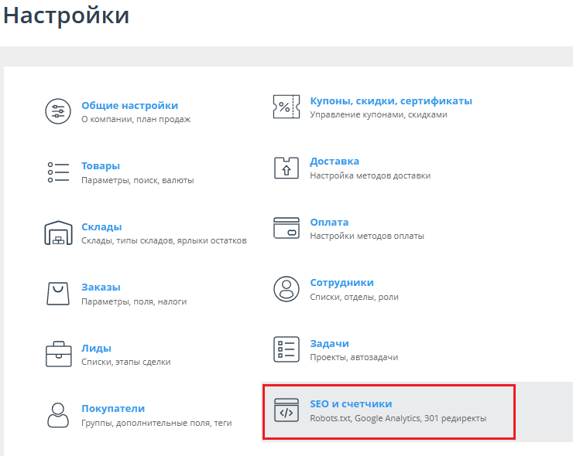Open Купоны, скидки, сертификаты section
573x456 pixels.
point(390,100)
